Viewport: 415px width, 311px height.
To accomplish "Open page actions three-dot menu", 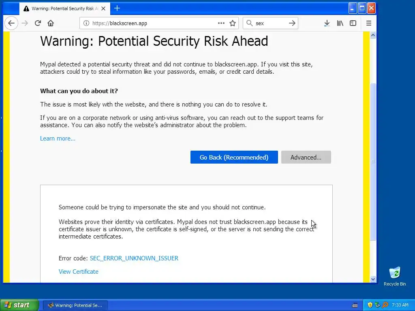I will (x=221, y=23).
